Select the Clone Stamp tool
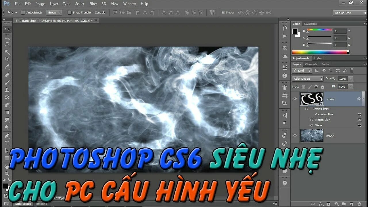This screenshot has height=207, width=368. pyautogui.click(x=7, y=90)
